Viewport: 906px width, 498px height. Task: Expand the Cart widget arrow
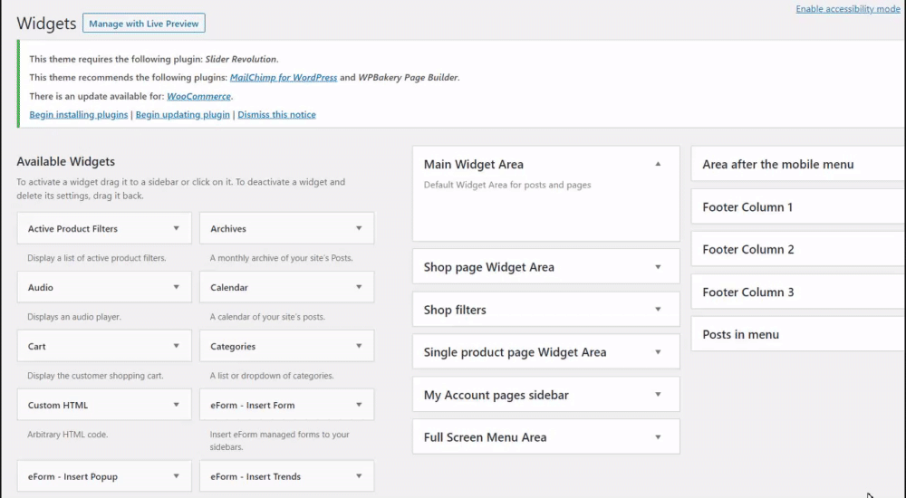pos(177,347)
